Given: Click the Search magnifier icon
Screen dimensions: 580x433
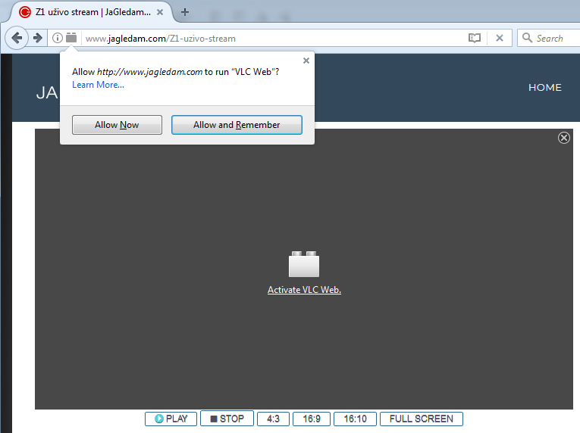Looking at the screenshot, I should click(527, 38).
